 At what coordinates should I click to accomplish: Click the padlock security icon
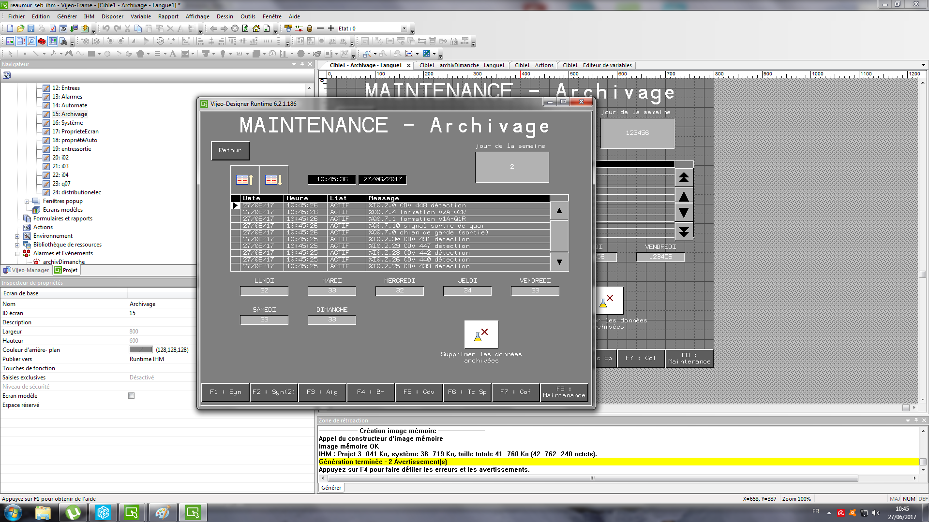(x=310, y=29)
